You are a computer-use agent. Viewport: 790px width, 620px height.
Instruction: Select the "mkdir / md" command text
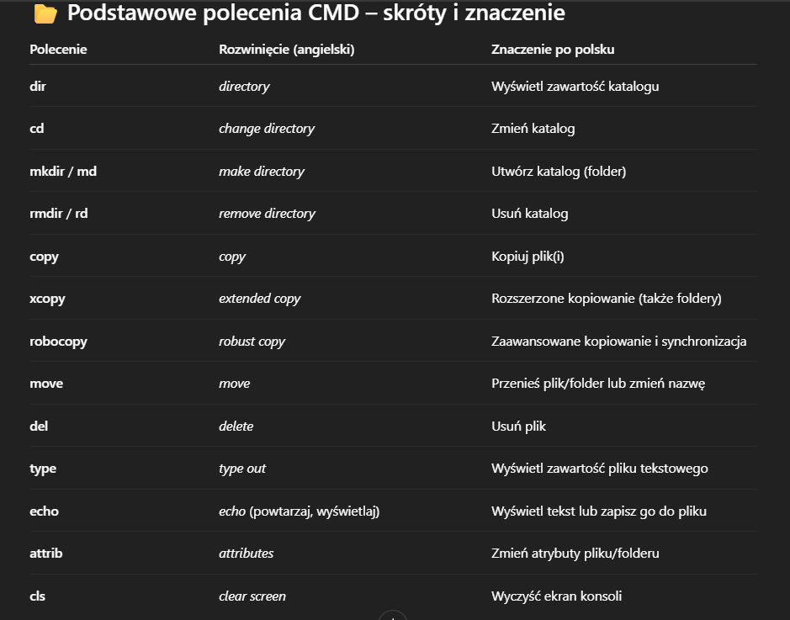point(63,172)
